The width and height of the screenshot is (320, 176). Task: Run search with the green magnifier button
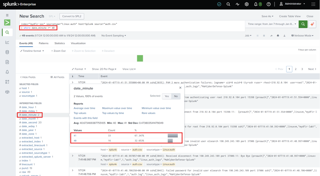(x=303, y=24)
